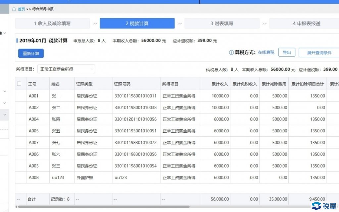Image resolution: width=339 pixels, height=212 pixels.
Task: Click ID number 330101198301010072
Action: click(135, 143)
